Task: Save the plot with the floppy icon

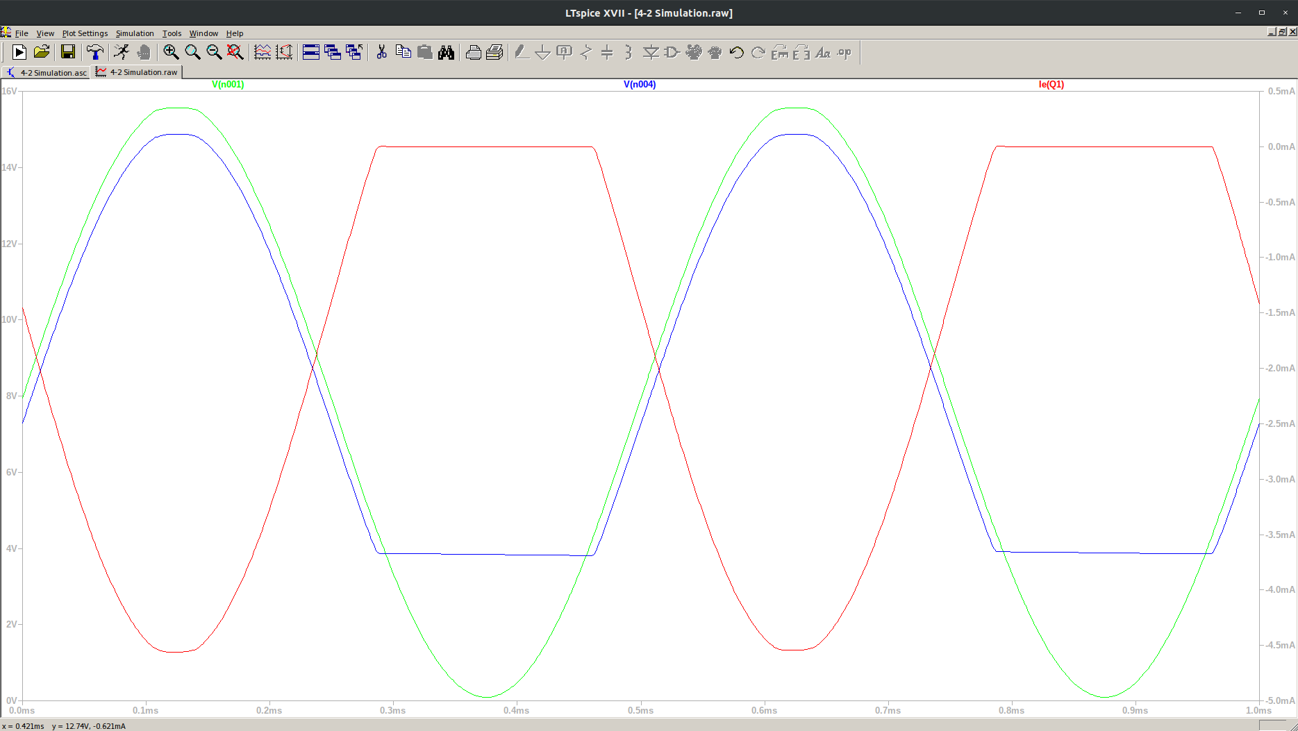Action: (67, 52)
